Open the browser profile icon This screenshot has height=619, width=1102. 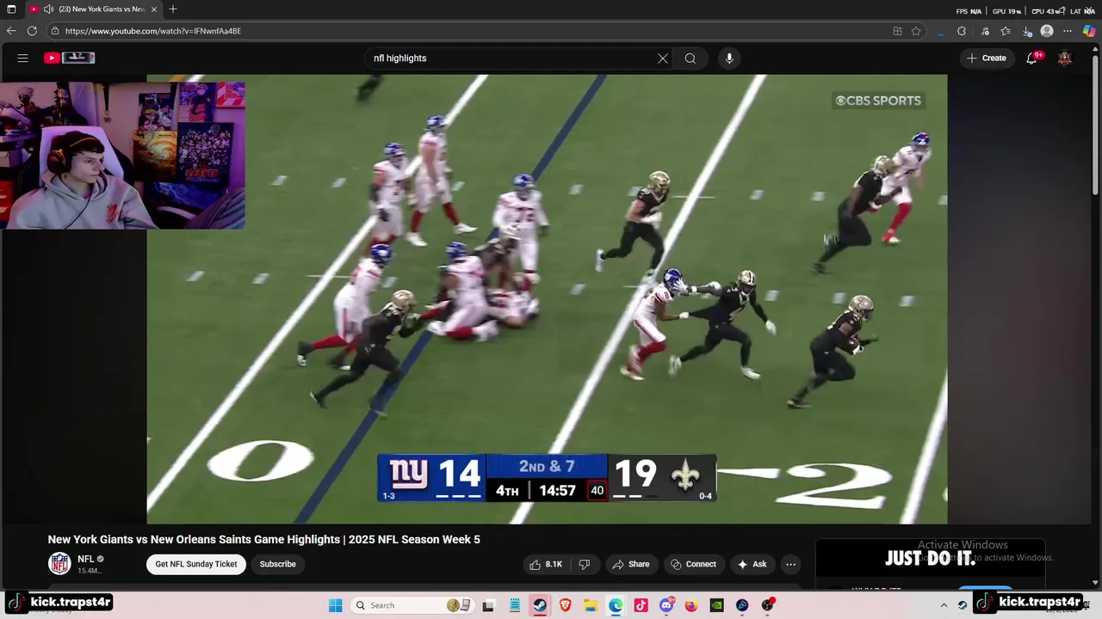pyautogui.click(x=1047, y=31)
